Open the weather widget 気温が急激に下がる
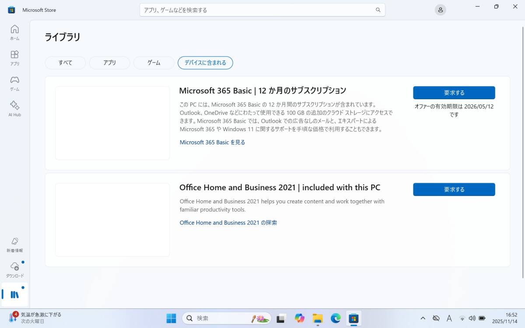525x328 pixels. click(x=35, y=318)
